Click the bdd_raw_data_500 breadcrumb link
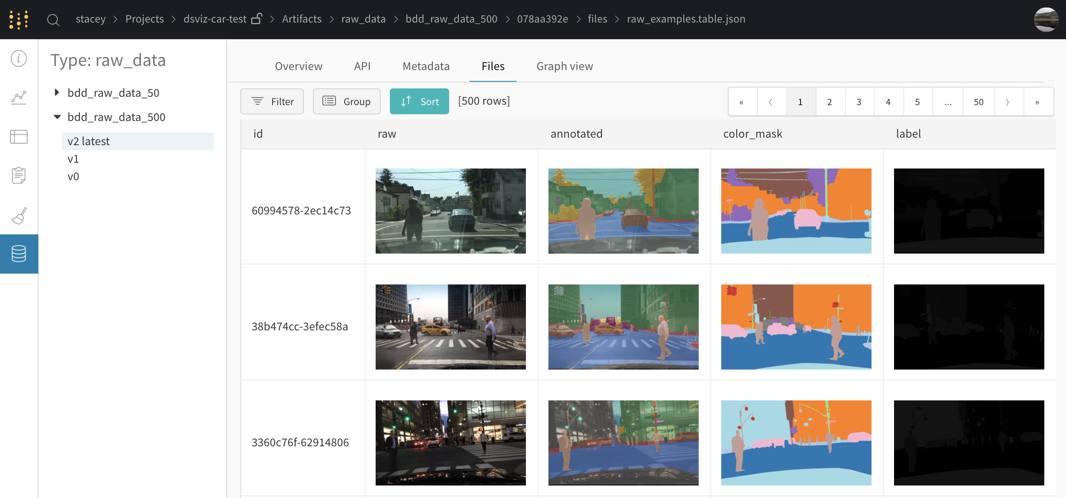The height and width of the screenshot is (498, 1066). coord(451,19)
